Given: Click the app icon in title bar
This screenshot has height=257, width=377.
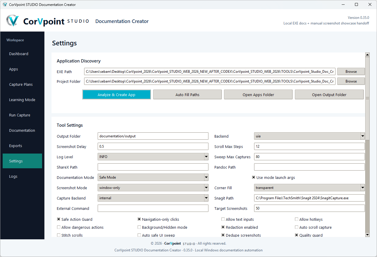Looking at the screenshot, I should point(5,4).
